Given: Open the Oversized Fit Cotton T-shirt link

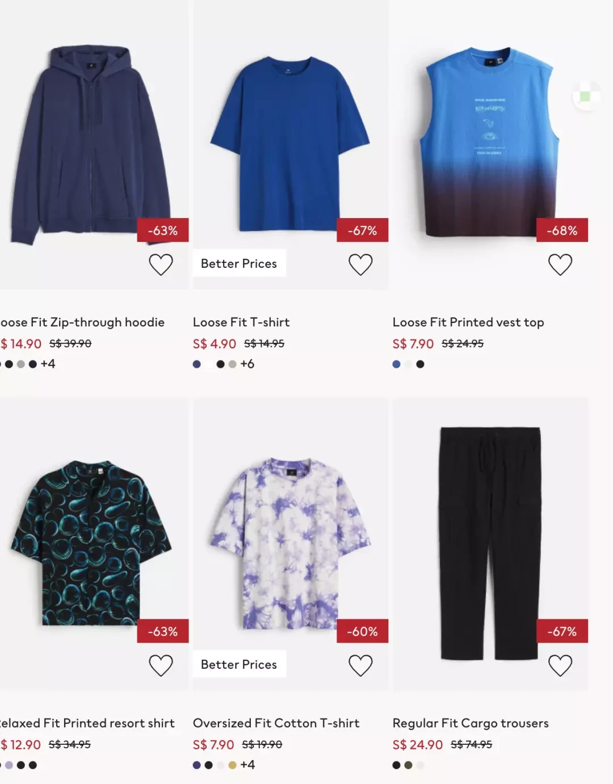Looking at the screenshot, I should click(x=276, y=723).
